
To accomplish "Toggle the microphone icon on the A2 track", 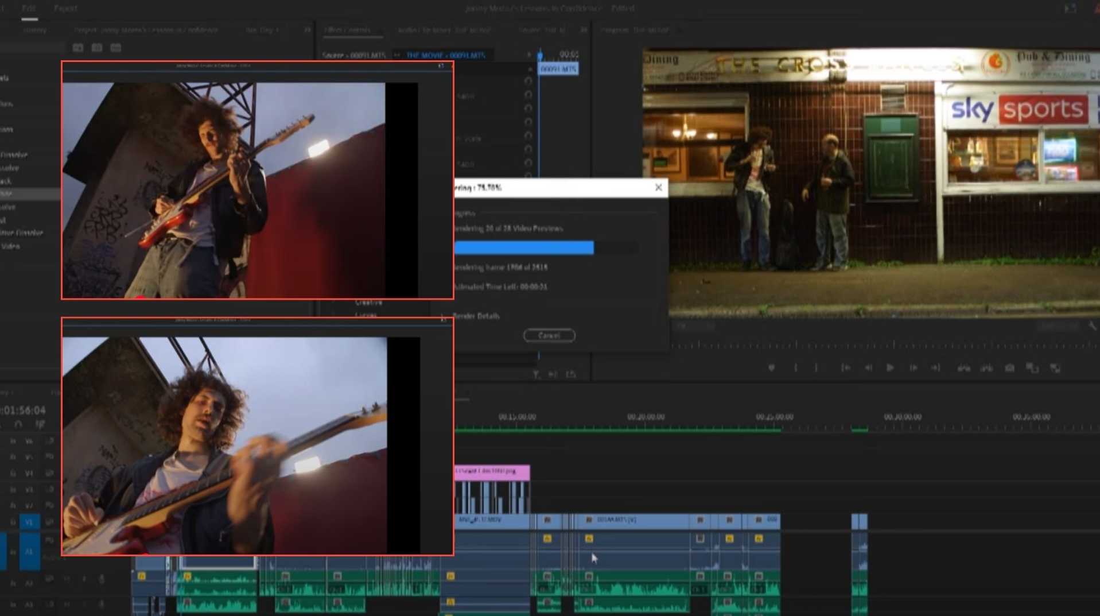I will tap(102, 579).
